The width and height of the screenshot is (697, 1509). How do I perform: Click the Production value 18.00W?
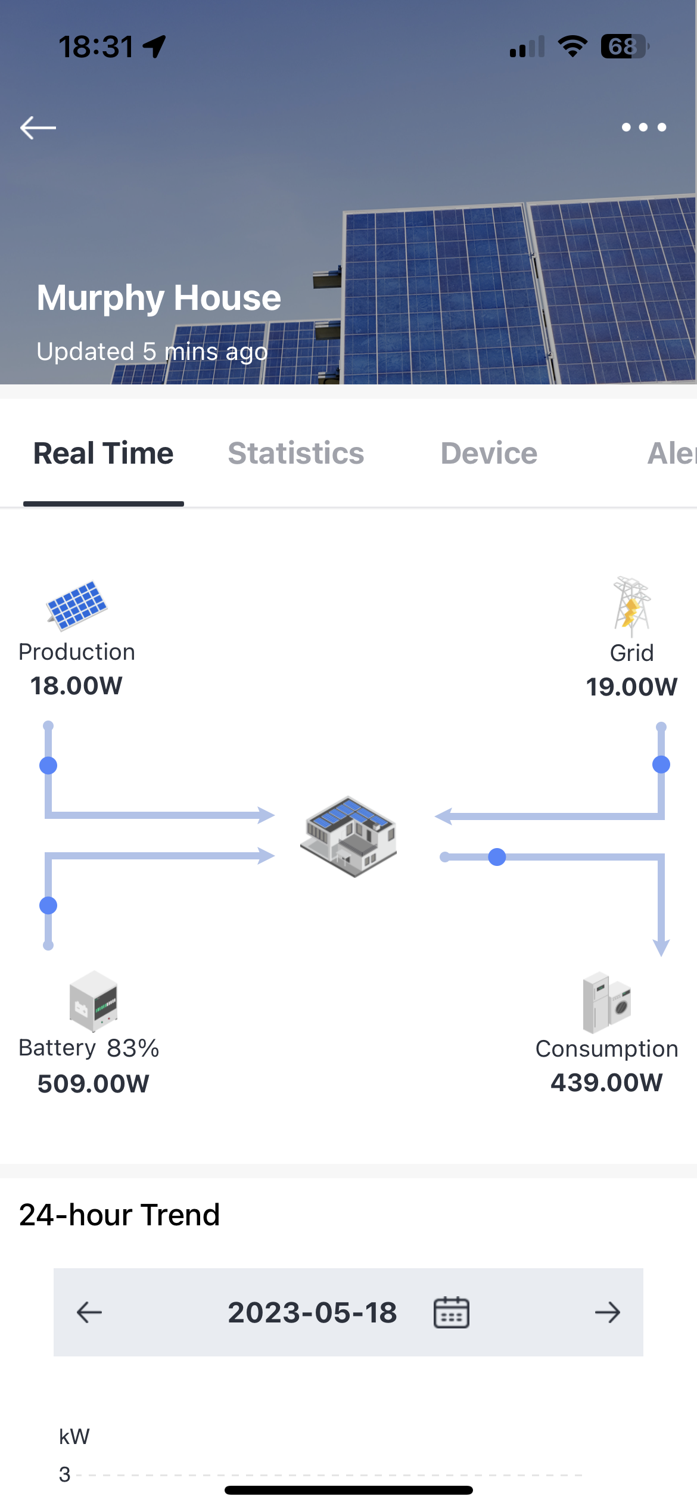point(76,686)
